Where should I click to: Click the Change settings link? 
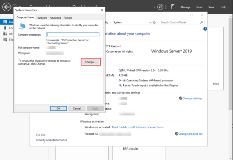192,98
